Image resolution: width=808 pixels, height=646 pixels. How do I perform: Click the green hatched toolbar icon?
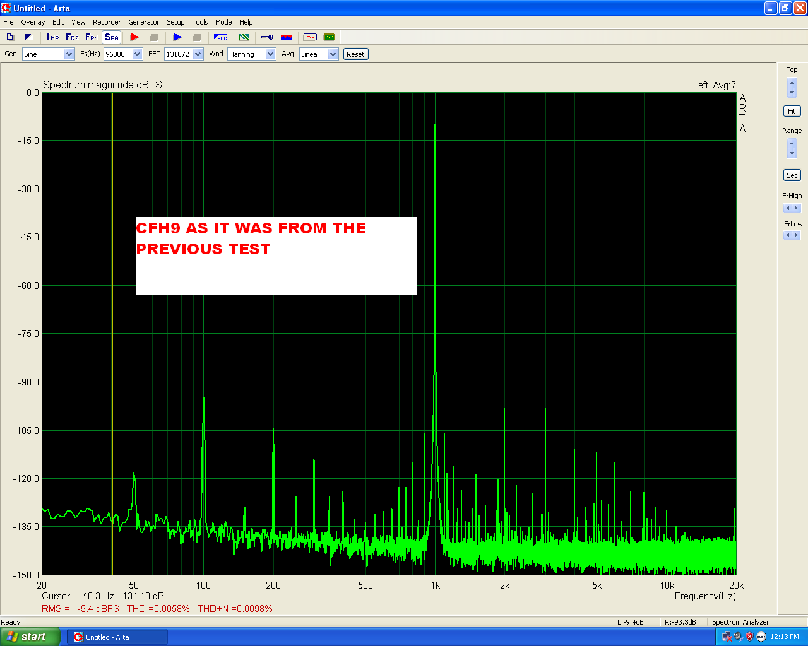[x=244, y=37]
